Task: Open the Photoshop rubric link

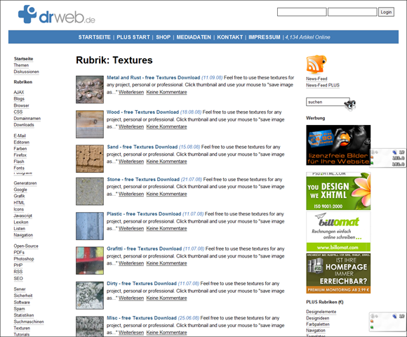Action: tap(24, 259)
